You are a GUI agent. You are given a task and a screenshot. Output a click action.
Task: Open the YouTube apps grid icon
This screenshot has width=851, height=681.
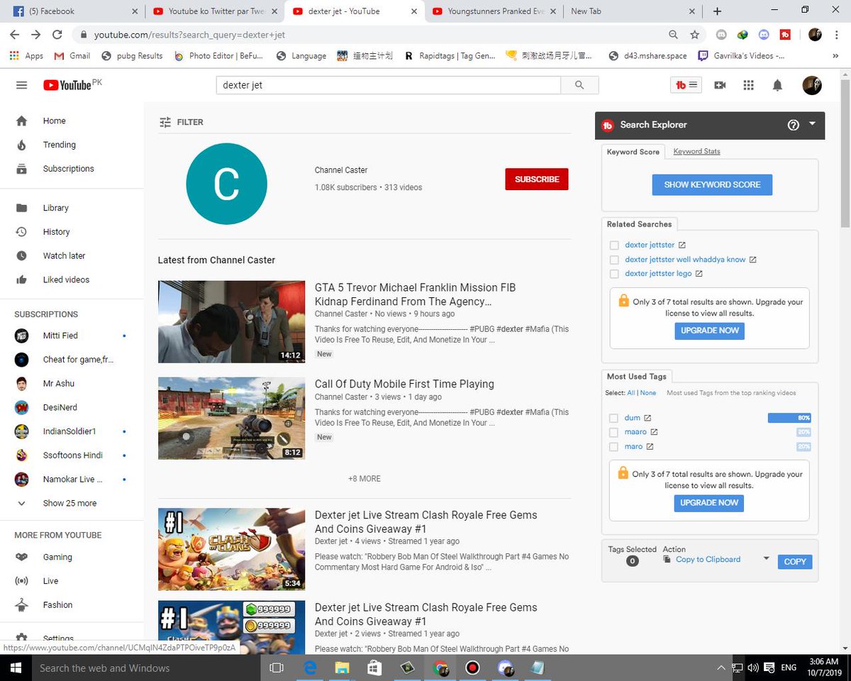click(x=748, y=85)
